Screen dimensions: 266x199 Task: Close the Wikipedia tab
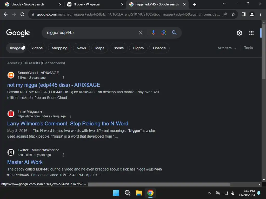(122, 4)
